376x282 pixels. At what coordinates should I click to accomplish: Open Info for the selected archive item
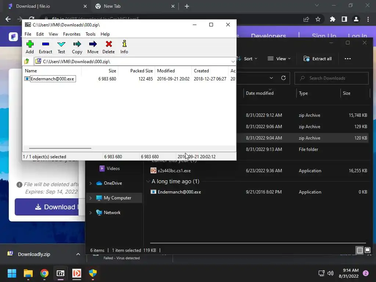tap(124, 47)
